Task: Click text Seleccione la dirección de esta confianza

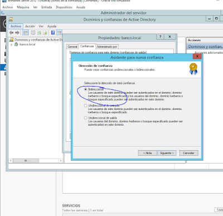Action: click(110, 83)
